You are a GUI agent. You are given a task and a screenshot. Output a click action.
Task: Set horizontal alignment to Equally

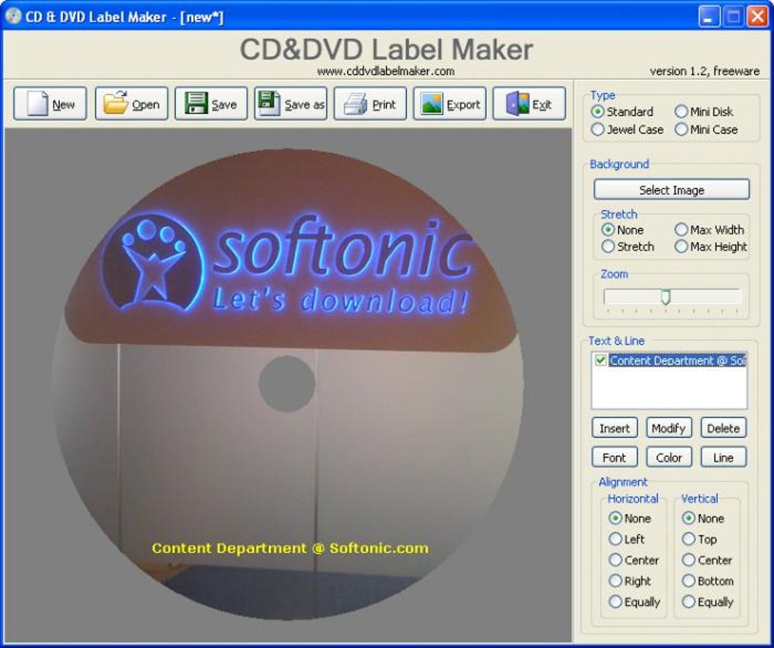pyautogui.click(x=615, y=602)
